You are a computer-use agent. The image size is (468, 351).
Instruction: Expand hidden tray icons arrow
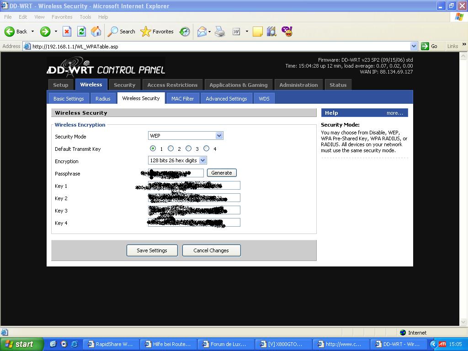click(433, 344)
